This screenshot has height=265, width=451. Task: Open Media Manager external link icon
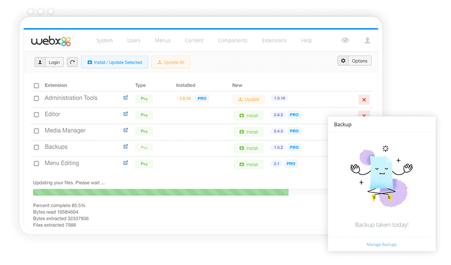coord(126,131)
